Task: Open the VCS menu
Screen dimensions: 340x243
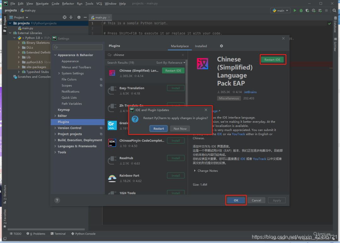Action: (x=99, y=3)
